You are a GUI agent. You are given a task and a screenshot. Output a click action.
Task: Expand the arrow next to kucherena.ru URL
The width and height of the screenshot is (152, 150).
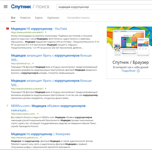click(46, 89)
